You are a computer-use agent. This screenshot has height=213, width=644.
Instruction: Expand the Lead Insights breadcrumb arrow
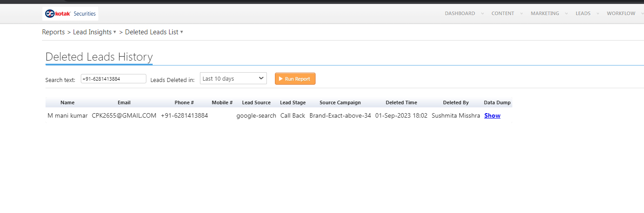click(115, 32)
